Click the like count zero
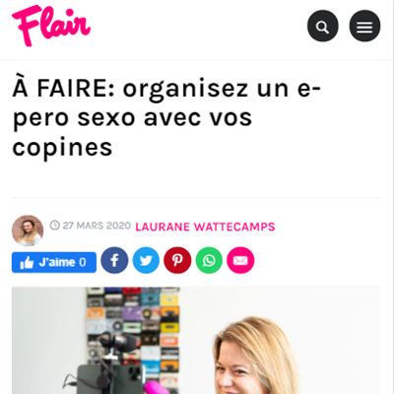The image size is (394, 394). [x=83, y=262]
